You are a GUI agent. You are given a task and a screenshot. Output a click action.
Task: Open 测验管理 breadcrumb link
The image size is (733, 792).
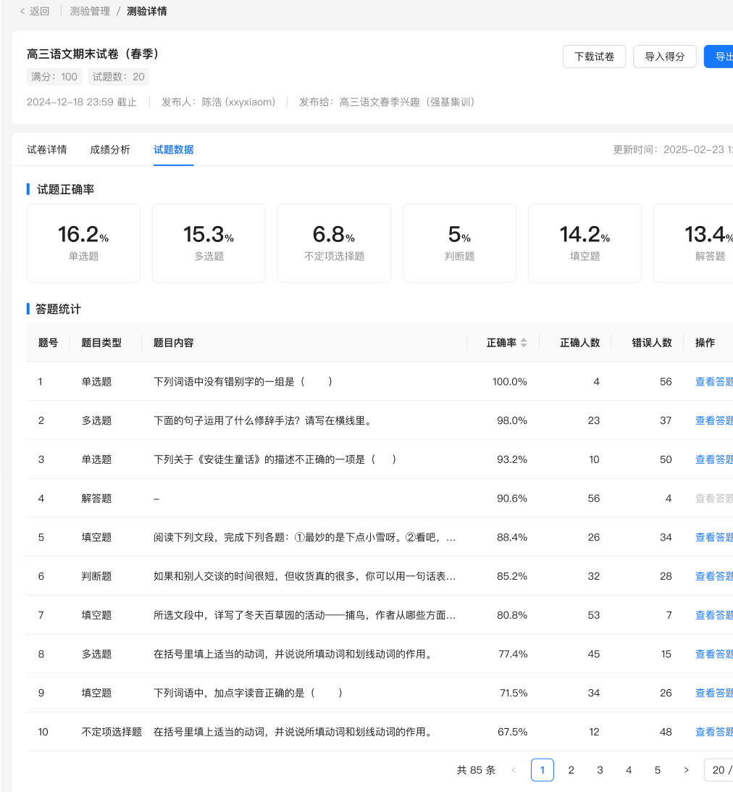(90, 11)
